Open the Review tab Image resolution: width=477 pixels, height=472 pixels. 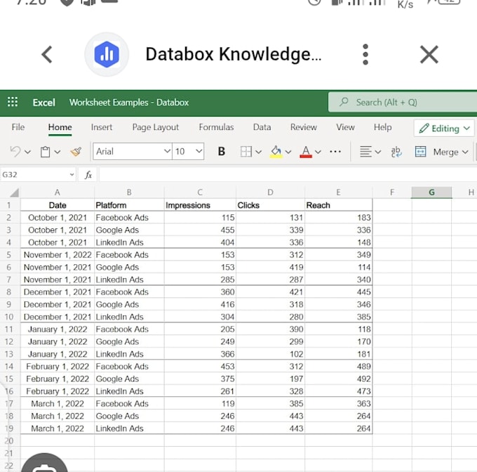pos(303,127)
